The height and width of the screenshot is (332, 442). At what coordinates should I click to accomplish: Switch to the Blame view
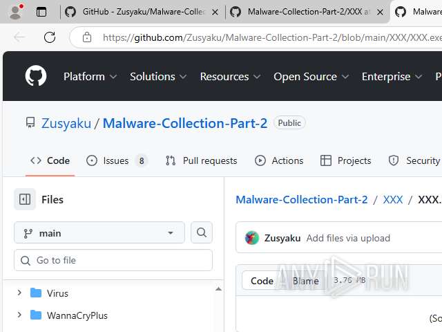[305, 281]
